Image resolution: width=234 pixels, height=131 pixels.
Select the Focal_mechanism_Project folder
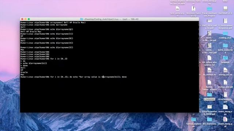coord(210,9)
